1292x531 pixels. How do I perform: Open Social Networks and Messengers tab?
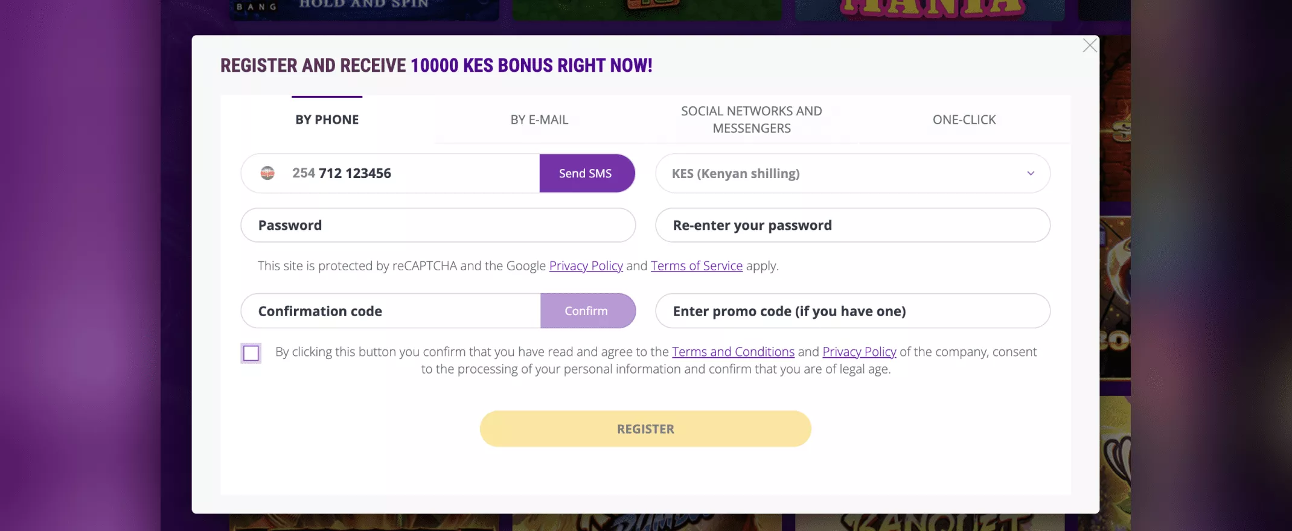(x=752, y=119)
